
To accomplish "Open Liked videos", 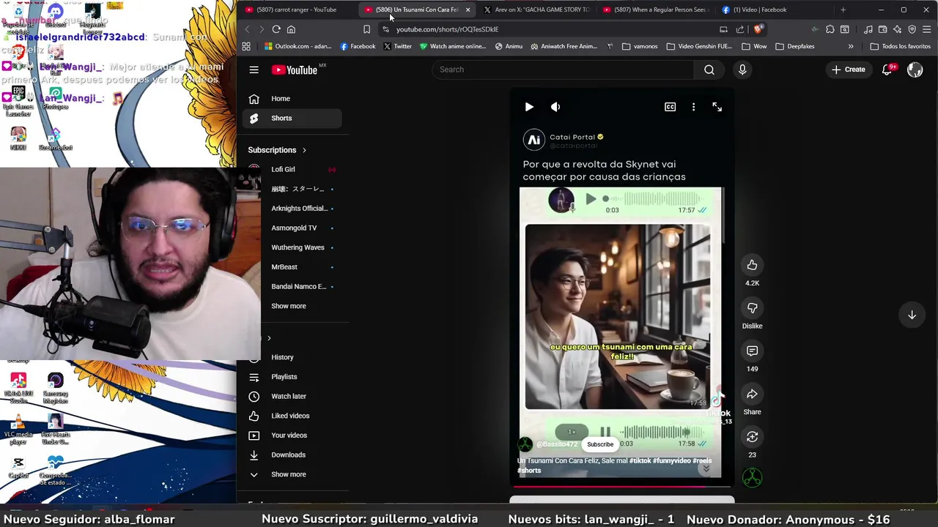I will [x=292, y=416].
